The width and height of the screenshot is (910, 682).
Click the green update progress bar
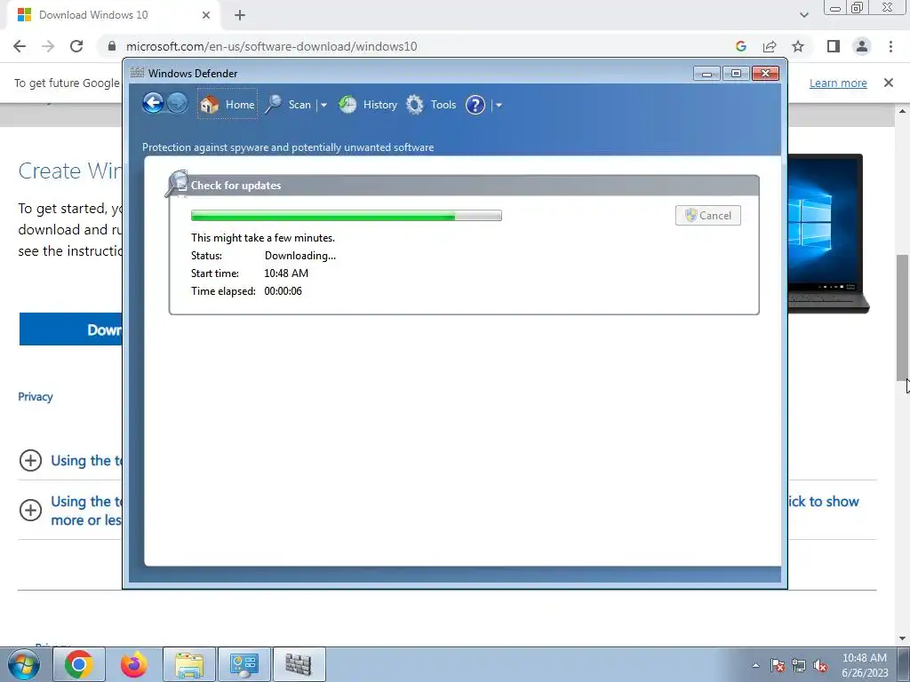pyautogui.click(x=347, y=215)
